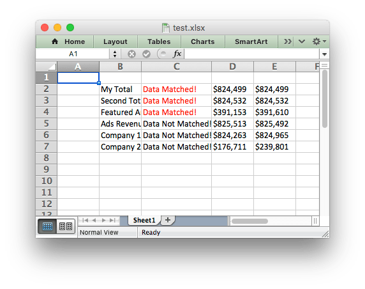Select row 5 header
The height and width of the screenshot is (289, 365).
47,123
